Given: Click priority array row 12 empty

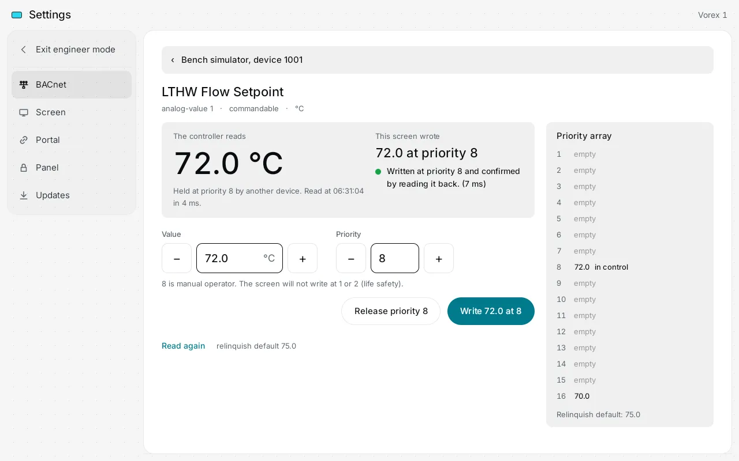Looking at the screenshot, I should click(630, 331).
